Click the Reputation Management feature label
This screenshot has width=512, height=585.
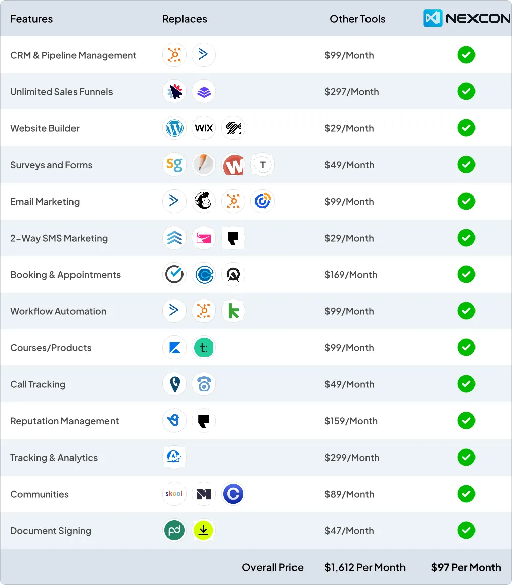[x=64, y=421]
